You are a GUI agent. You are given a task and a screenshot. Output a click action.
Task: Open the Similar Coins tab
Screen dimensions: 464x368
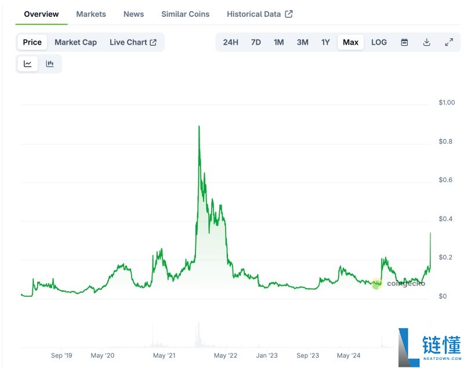click(185, 14)
